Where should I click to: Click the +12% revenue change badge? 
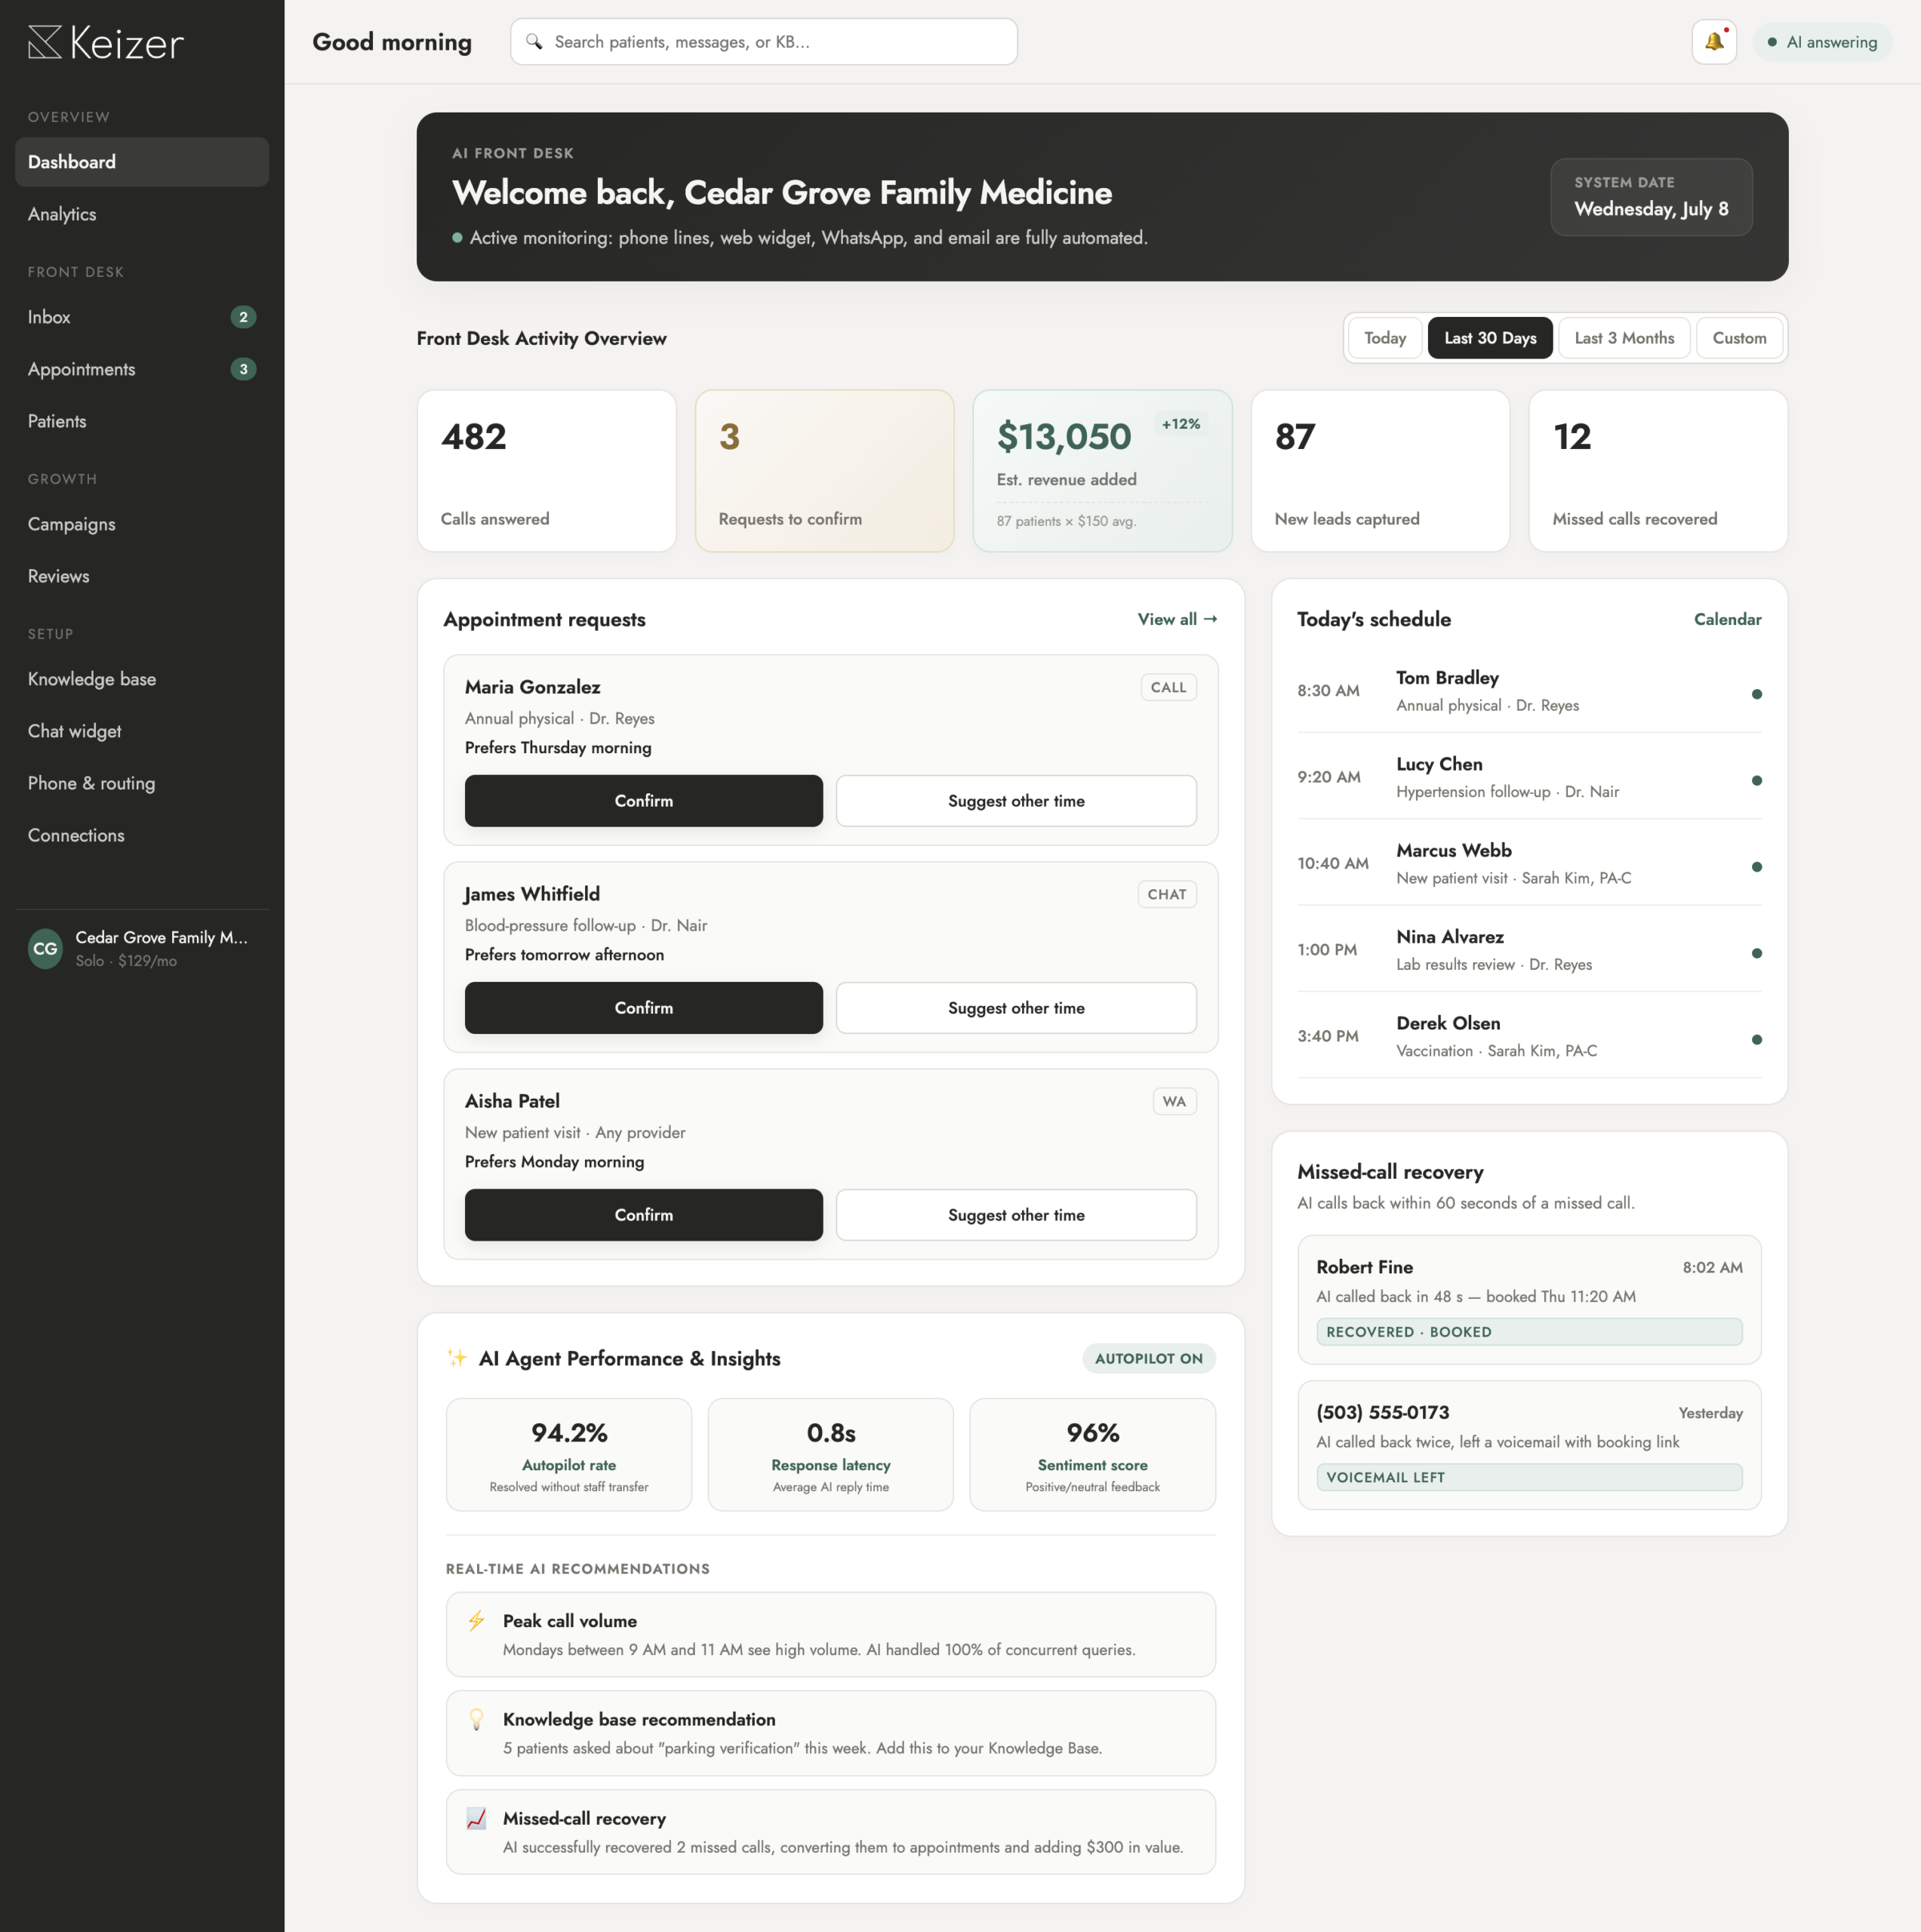[1180, 424]
